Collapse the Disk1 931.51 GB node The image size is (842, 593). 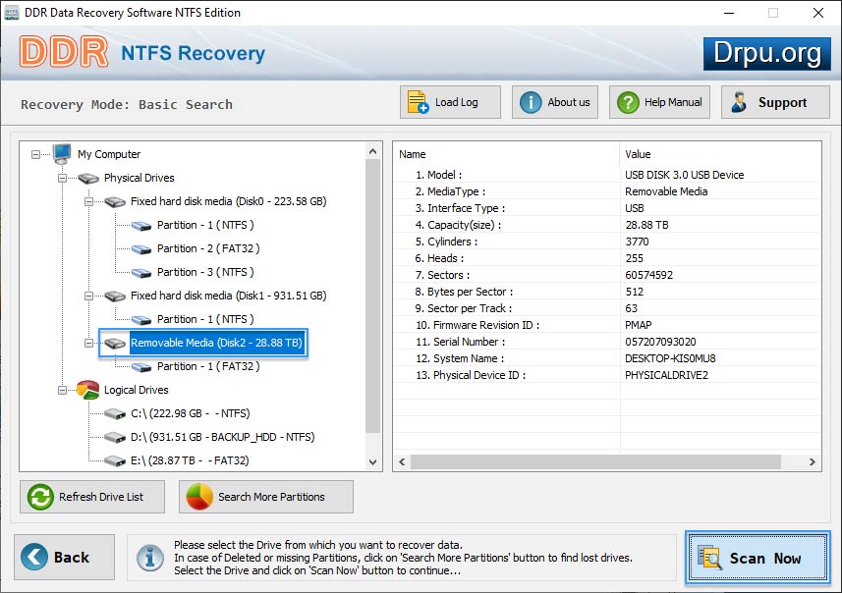[89, 296]
